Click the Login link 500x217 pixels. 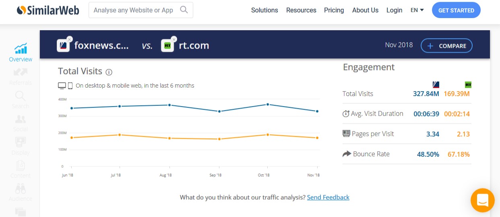(394, 10)
